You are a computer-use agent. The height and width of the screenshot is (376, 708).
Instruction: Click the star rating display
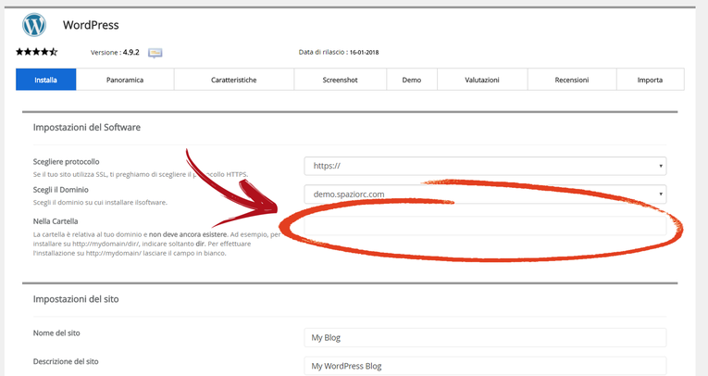pos(37,52)
